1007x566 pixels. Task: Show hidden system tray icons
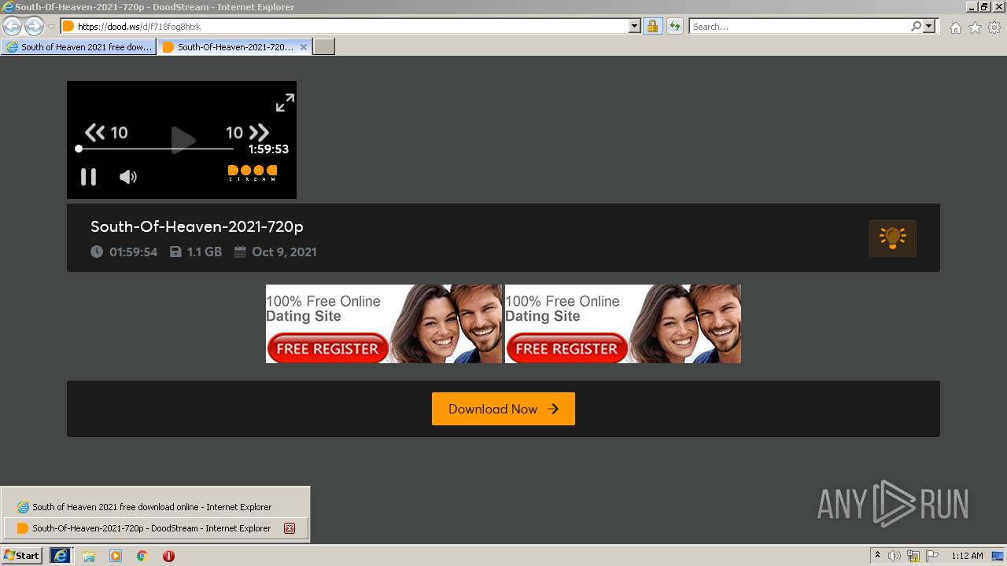877,555
